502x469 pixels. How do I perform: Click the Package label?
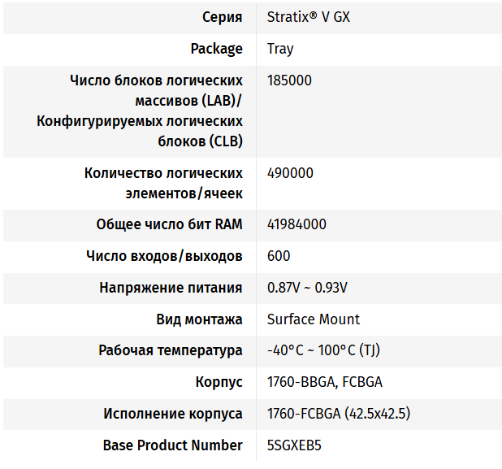coord(216,49)
